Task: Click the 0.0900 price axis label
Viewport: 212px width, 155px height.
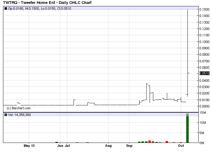Action: click(x=204, y=48)
